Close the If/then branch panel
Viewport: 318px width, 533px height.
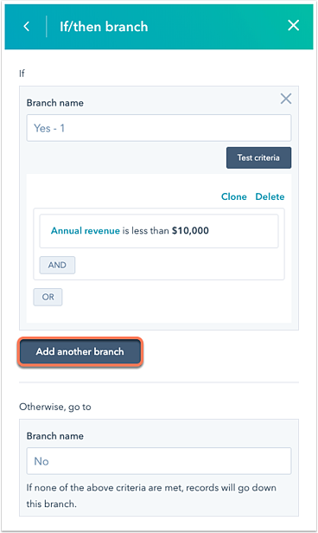coord(294,25)
